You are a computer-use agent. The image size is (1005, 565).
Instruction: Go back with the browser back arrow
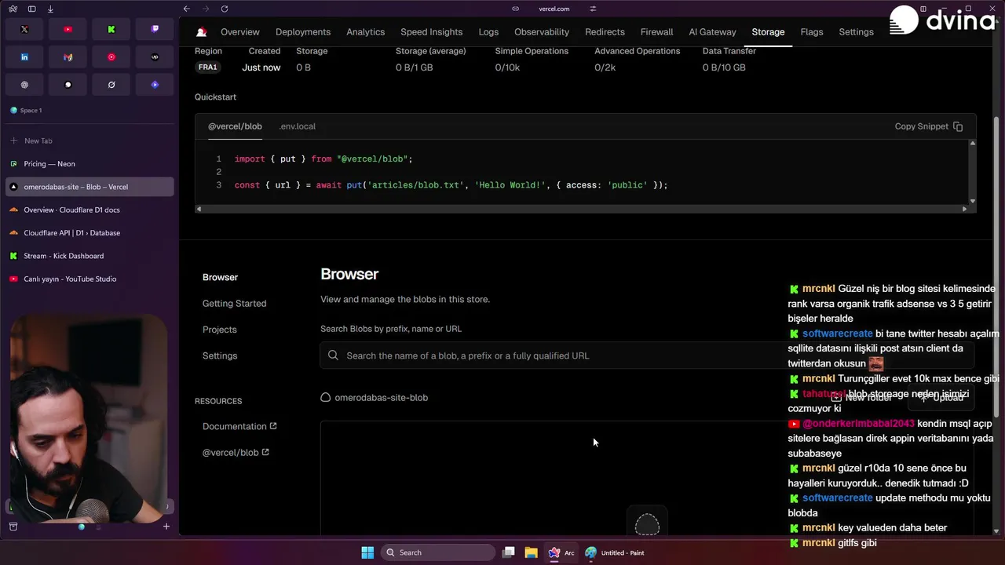click(x=186, y=9)
